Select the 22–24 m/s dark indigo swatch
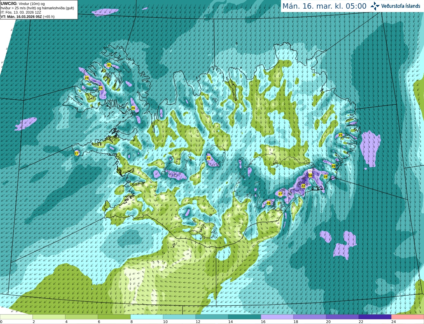424x324 pixels. [x=375, y=317]
